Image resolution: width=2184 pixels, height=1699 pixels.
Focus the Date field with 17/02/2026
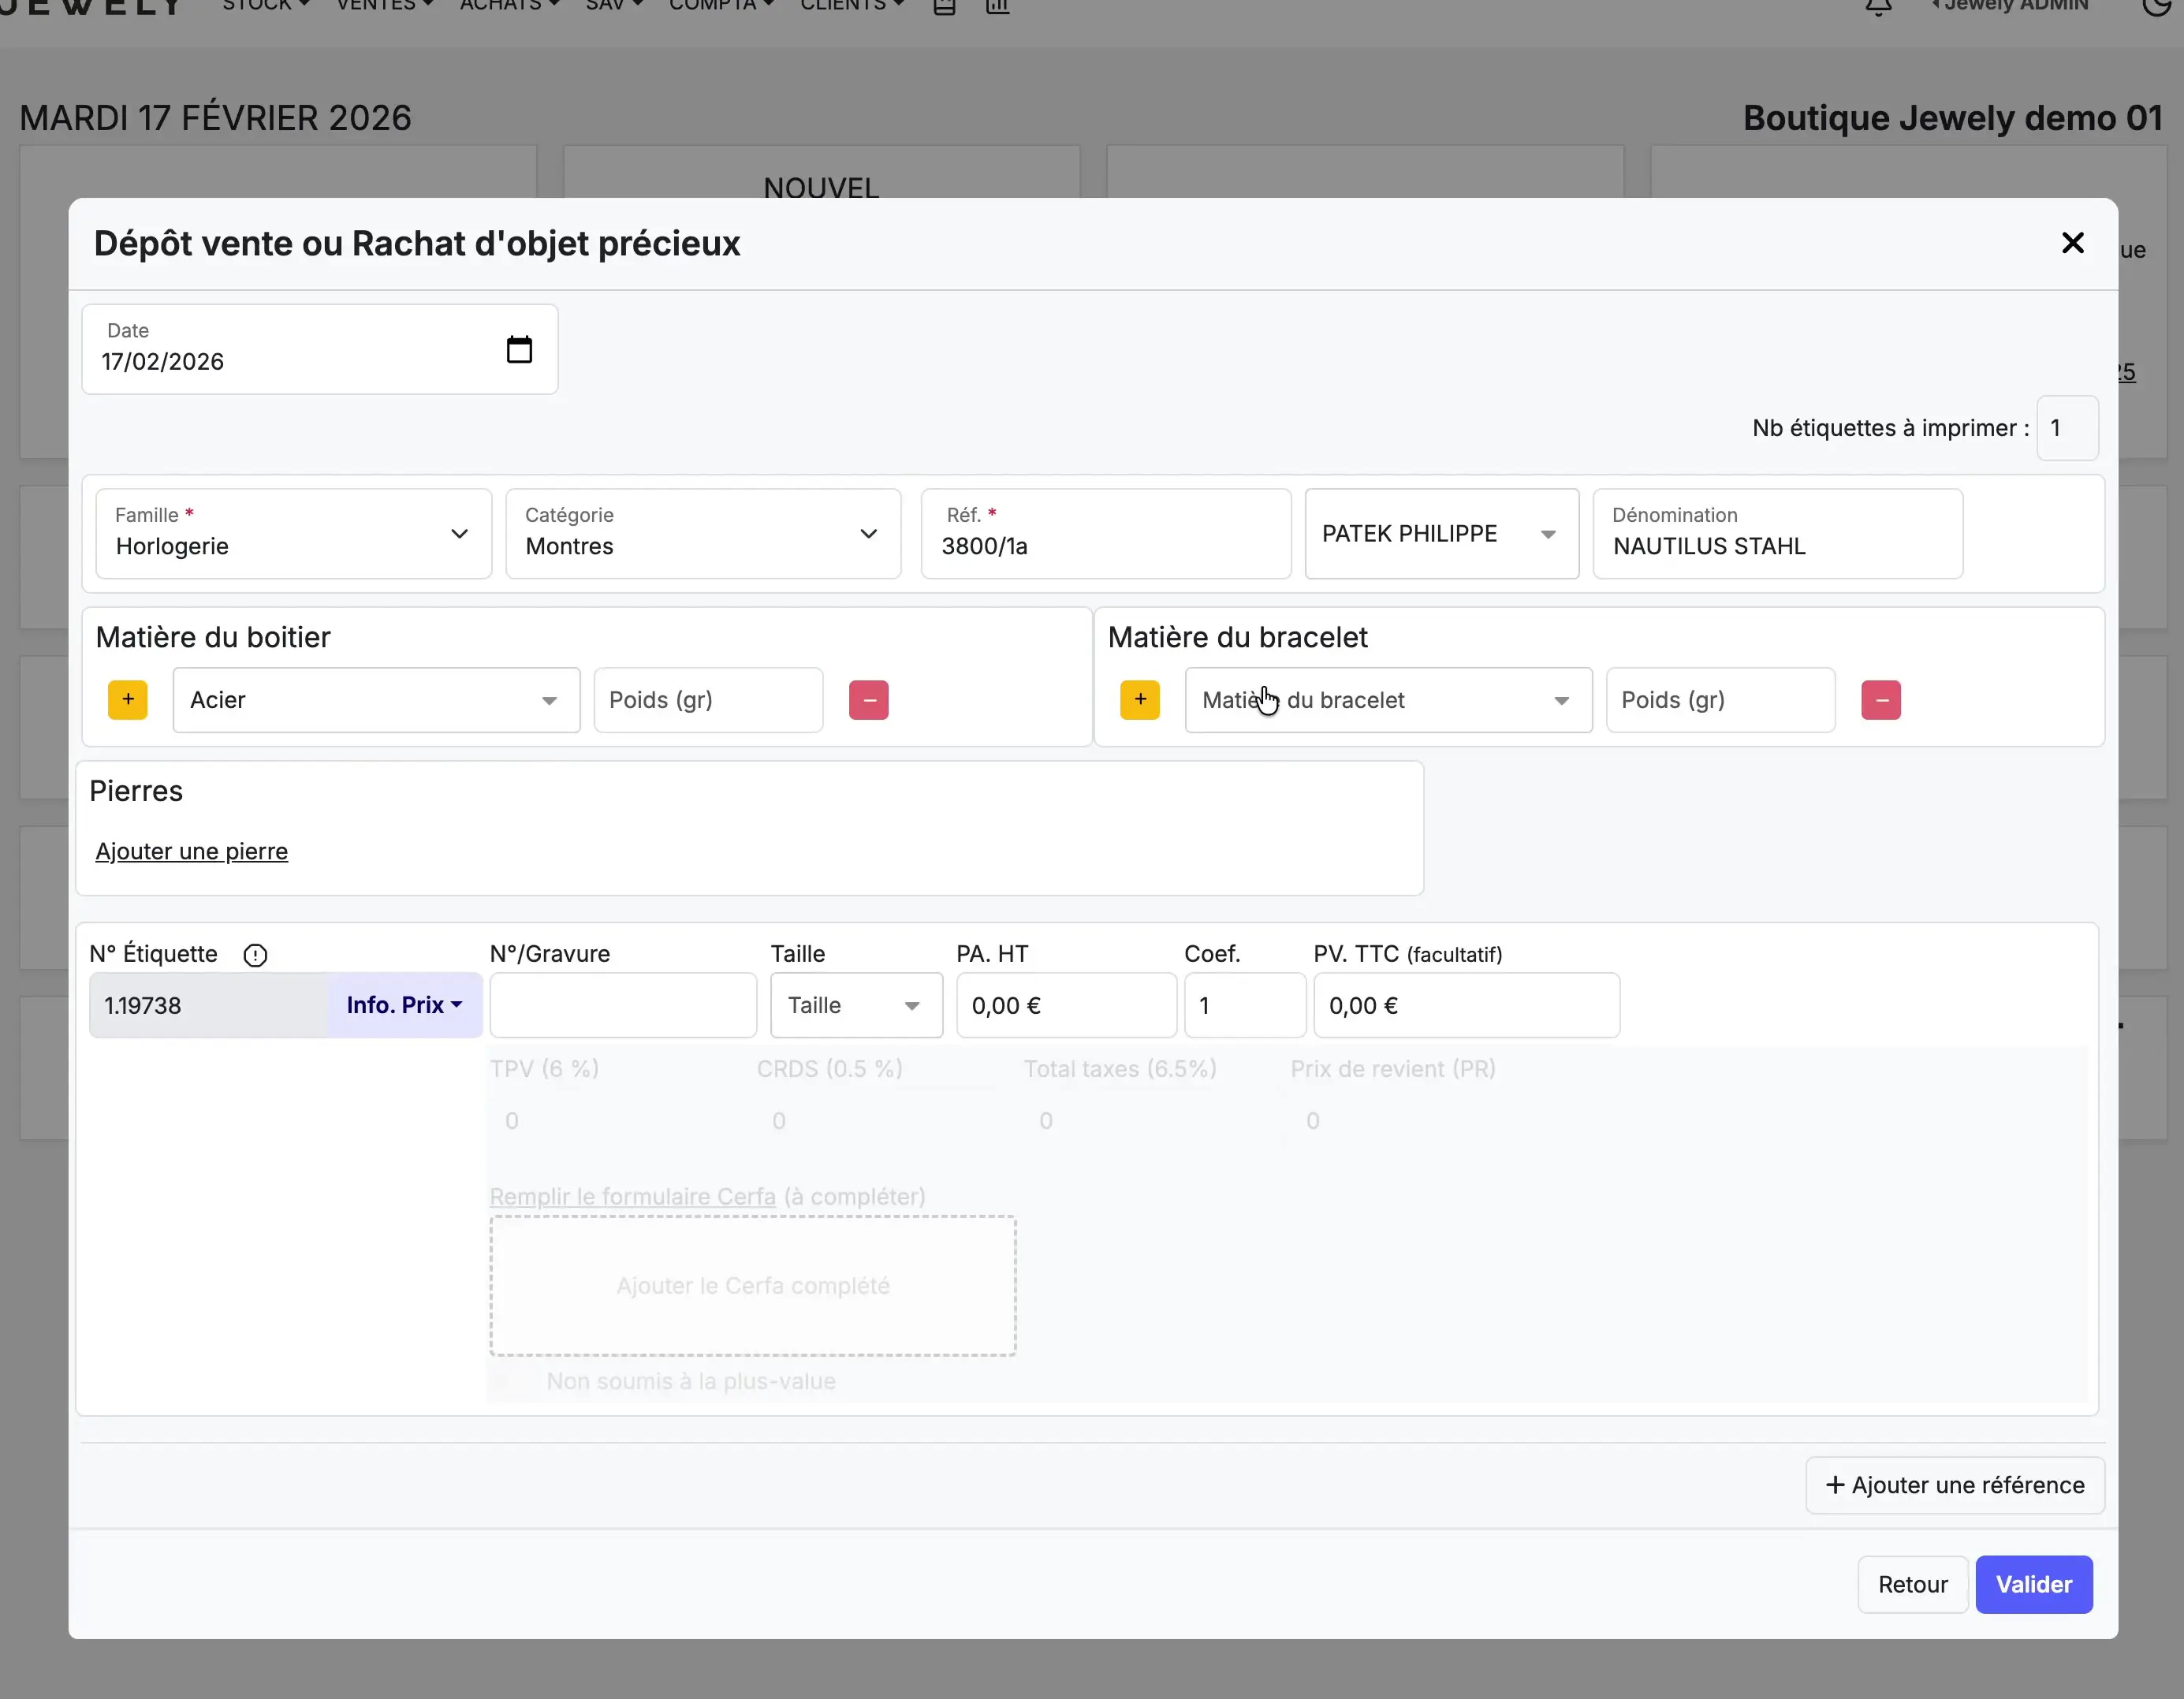320,349
